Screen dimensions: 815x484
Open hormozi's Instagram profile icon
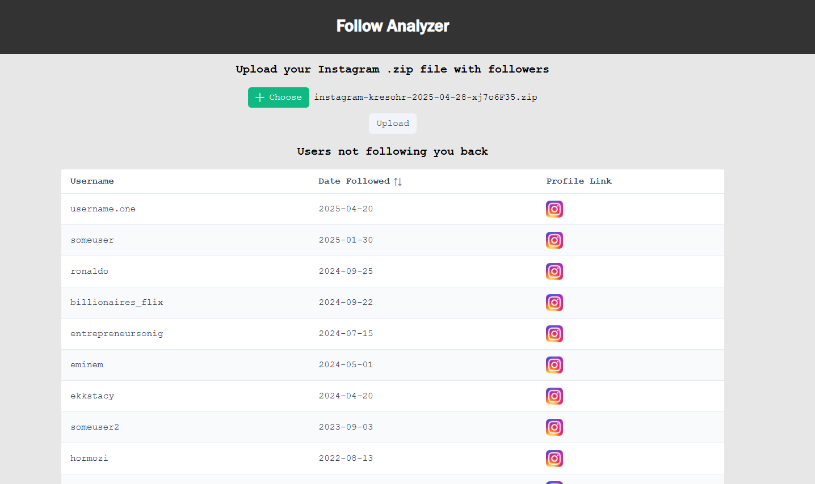point(554,458)
